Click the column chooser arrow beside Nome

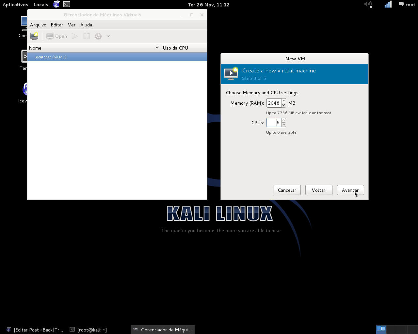157,48
